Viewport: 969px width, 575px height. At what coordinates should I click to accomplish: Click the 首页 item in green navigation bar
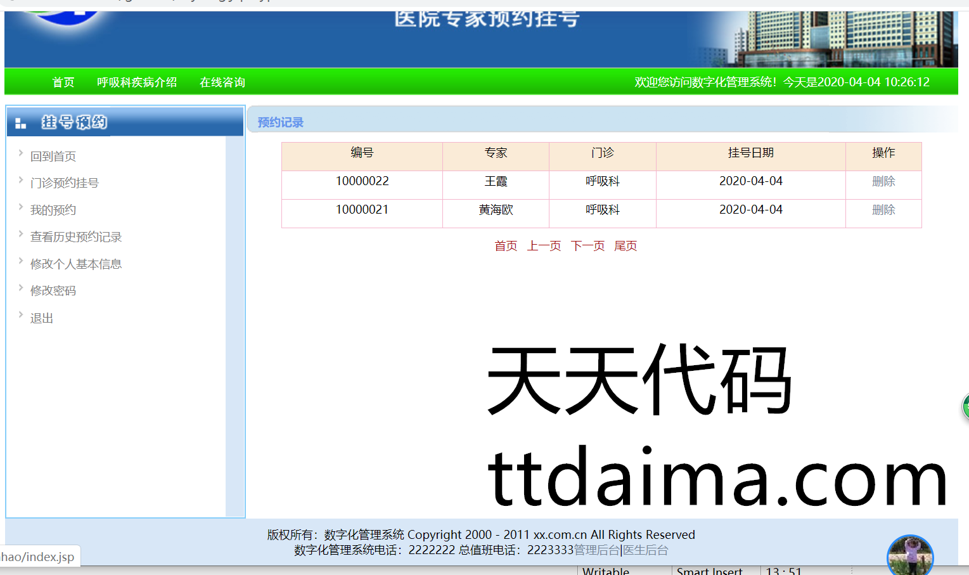[x=63, y=82]
